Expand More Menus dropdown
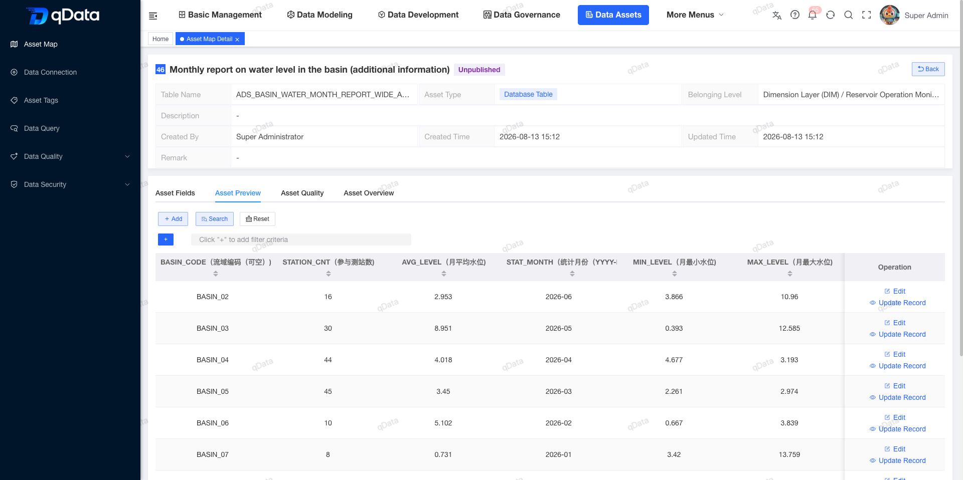The image size is (963, 480). 695,15
